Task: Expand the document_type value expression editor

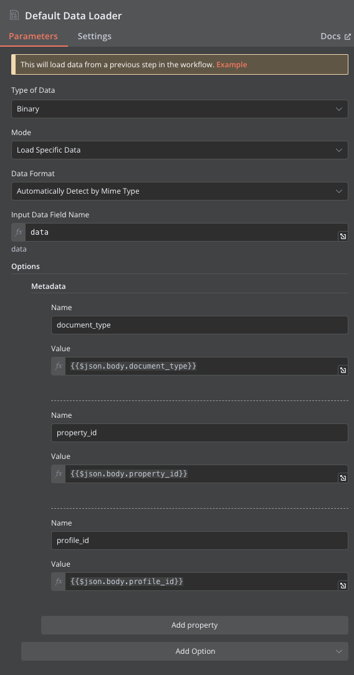Action: [x=343, y=370]
